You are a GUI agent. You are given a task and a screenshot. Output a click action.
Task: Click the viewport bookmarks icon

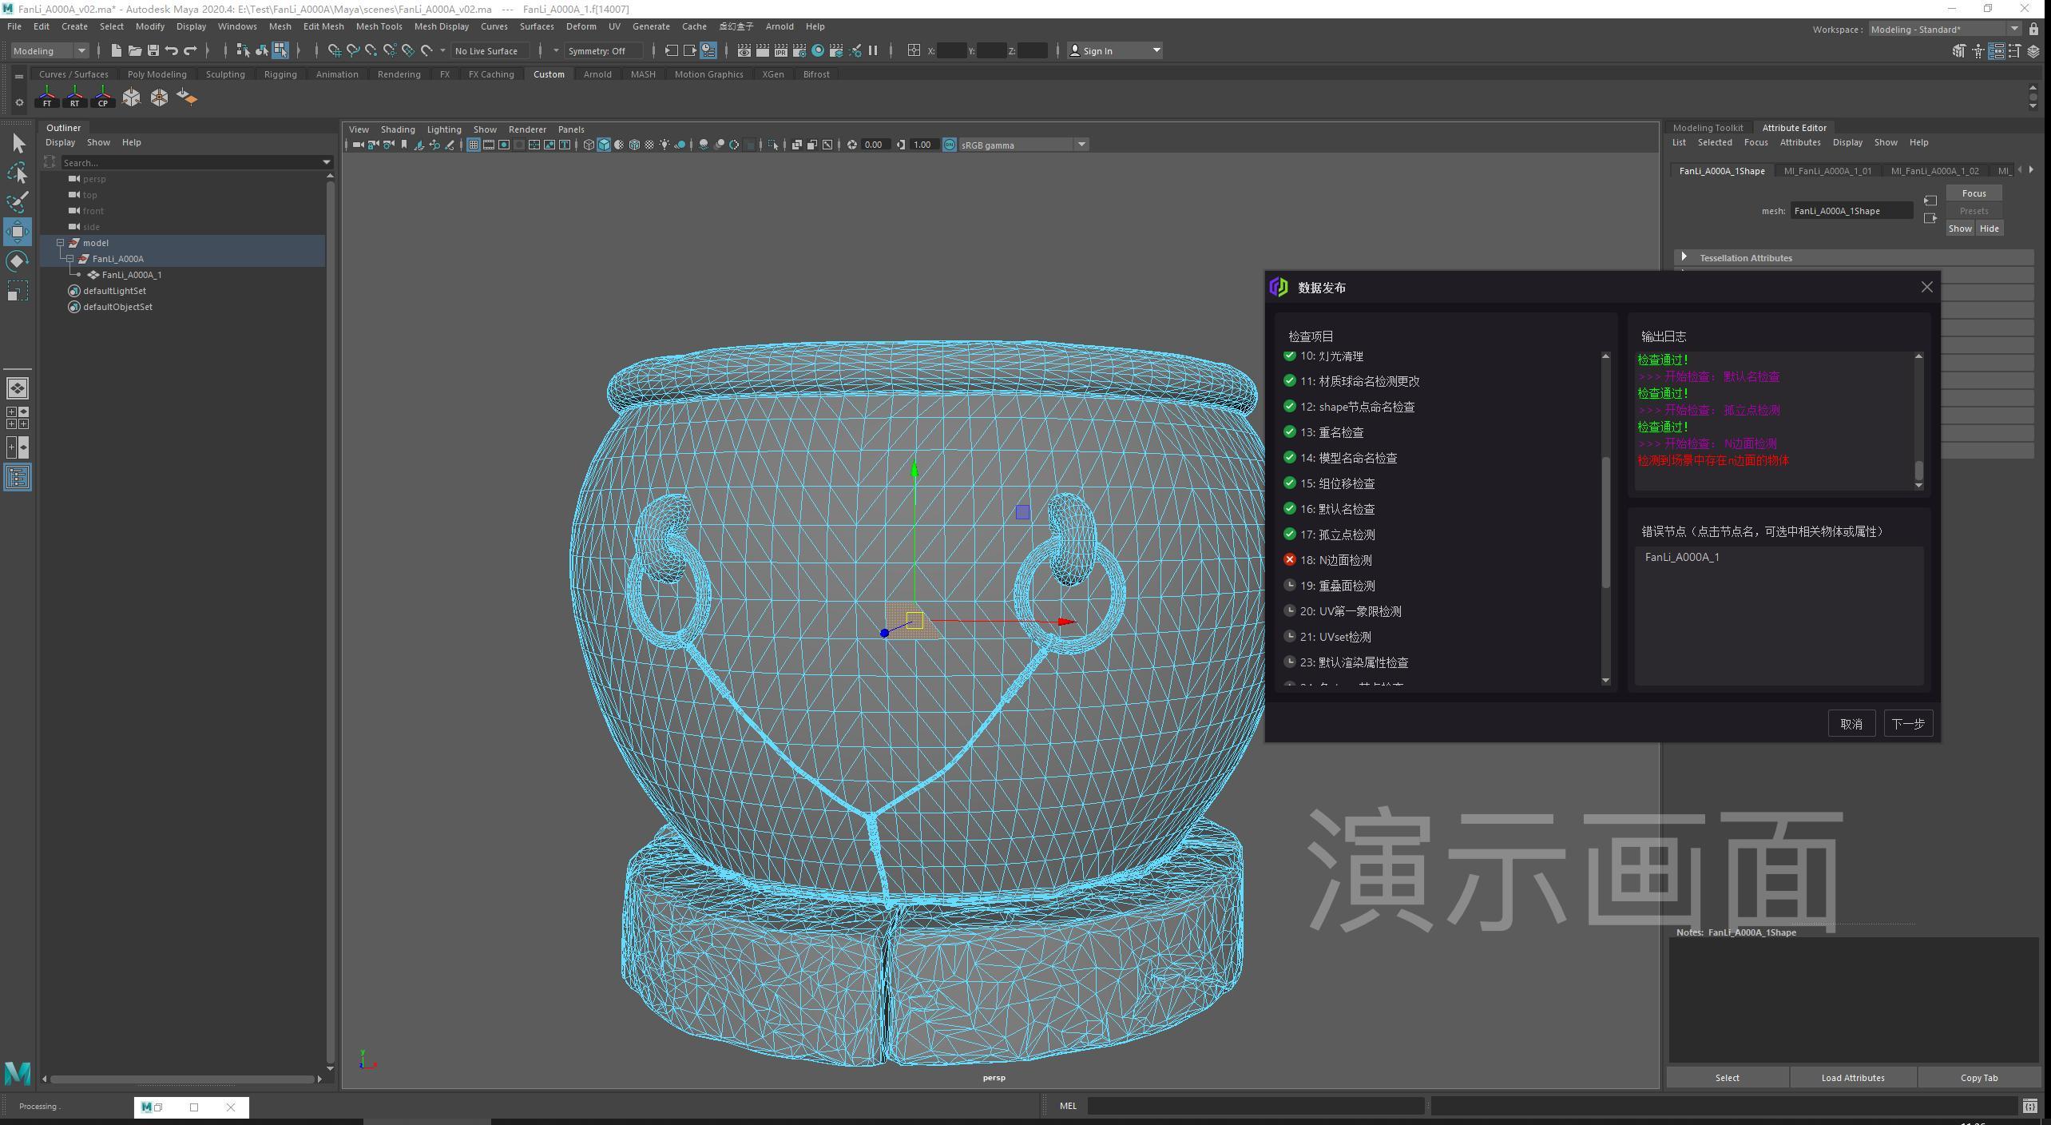[404, 145]
